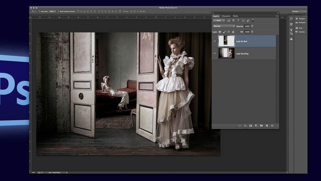The height and width of the screenshot is (181, 321).
Task: Filter layers by type layers icon
Action: 238,21
